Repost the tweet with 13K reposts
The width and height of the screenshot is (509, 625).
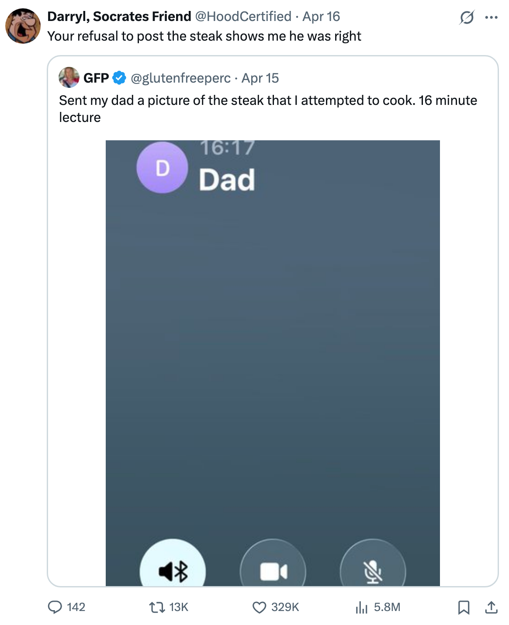[x=156, y=607]
